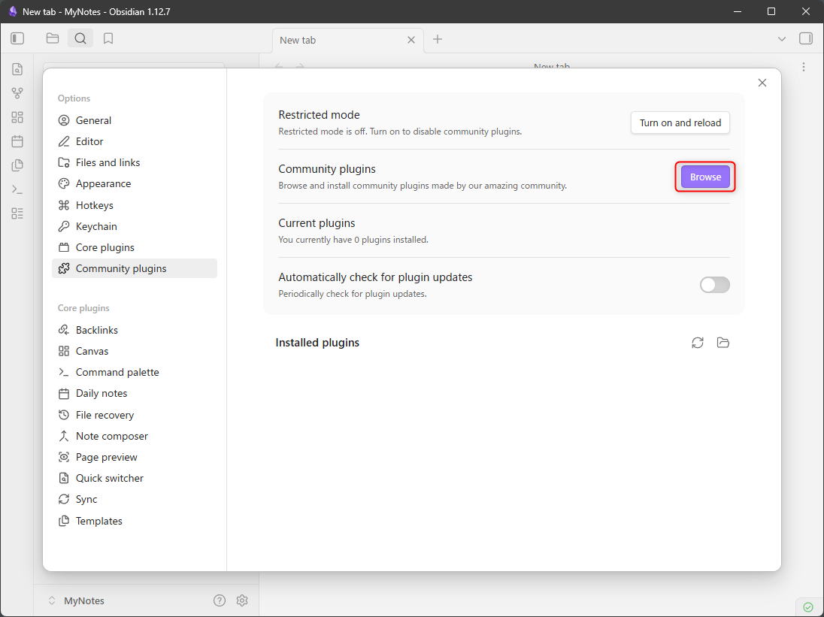
Task: Open graph view ribbon icon
Action: tap(17, 93)
